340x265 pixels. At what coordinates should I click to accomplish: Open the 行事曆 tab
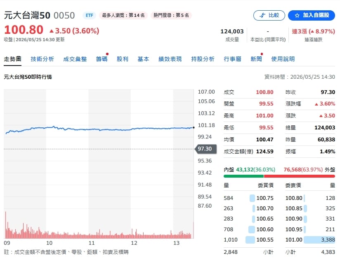(232, 59)
